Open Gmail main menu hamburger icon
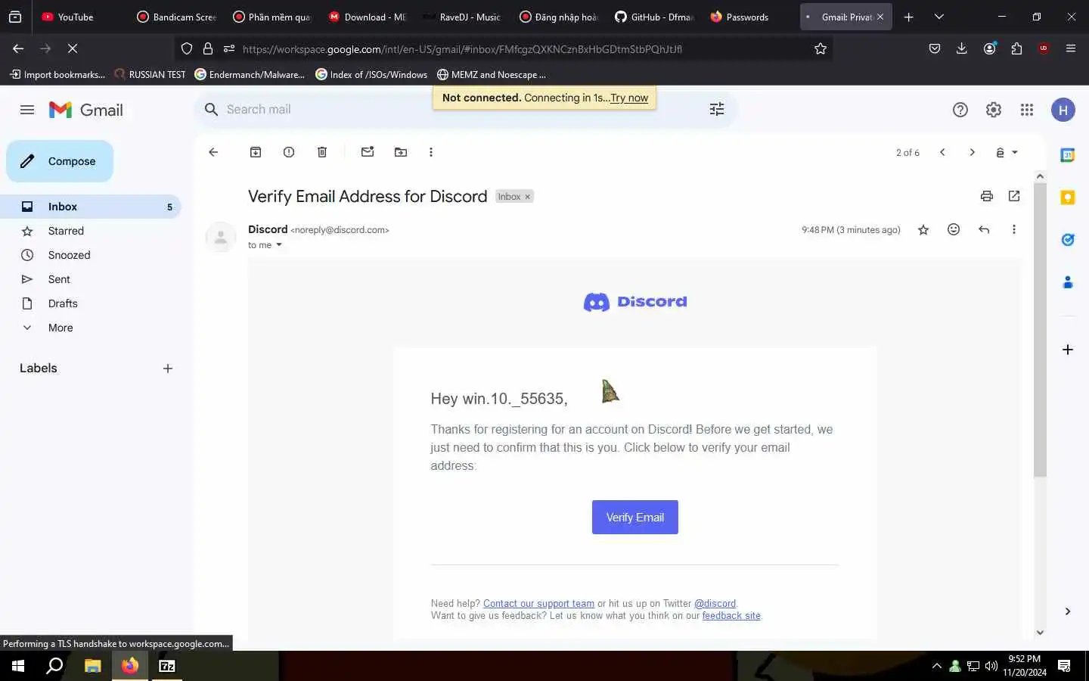This screenshot has height=681, width=1089. point(27,110)
